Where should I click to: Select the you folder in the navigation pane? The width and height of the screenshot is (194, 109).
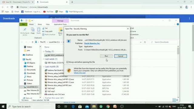27,51
